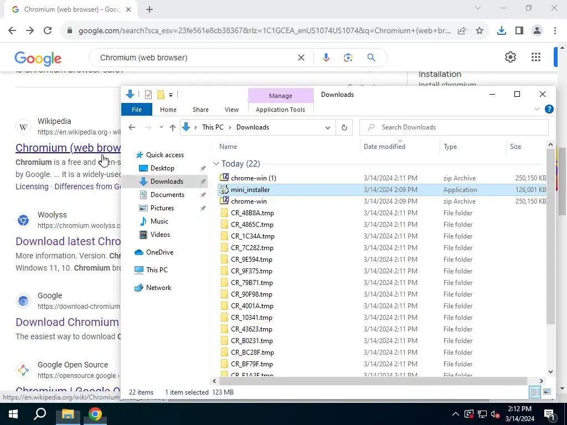Open the notification center icon
Screen dimensions: 567x425
pyautogui.click(x=549, y=414)
